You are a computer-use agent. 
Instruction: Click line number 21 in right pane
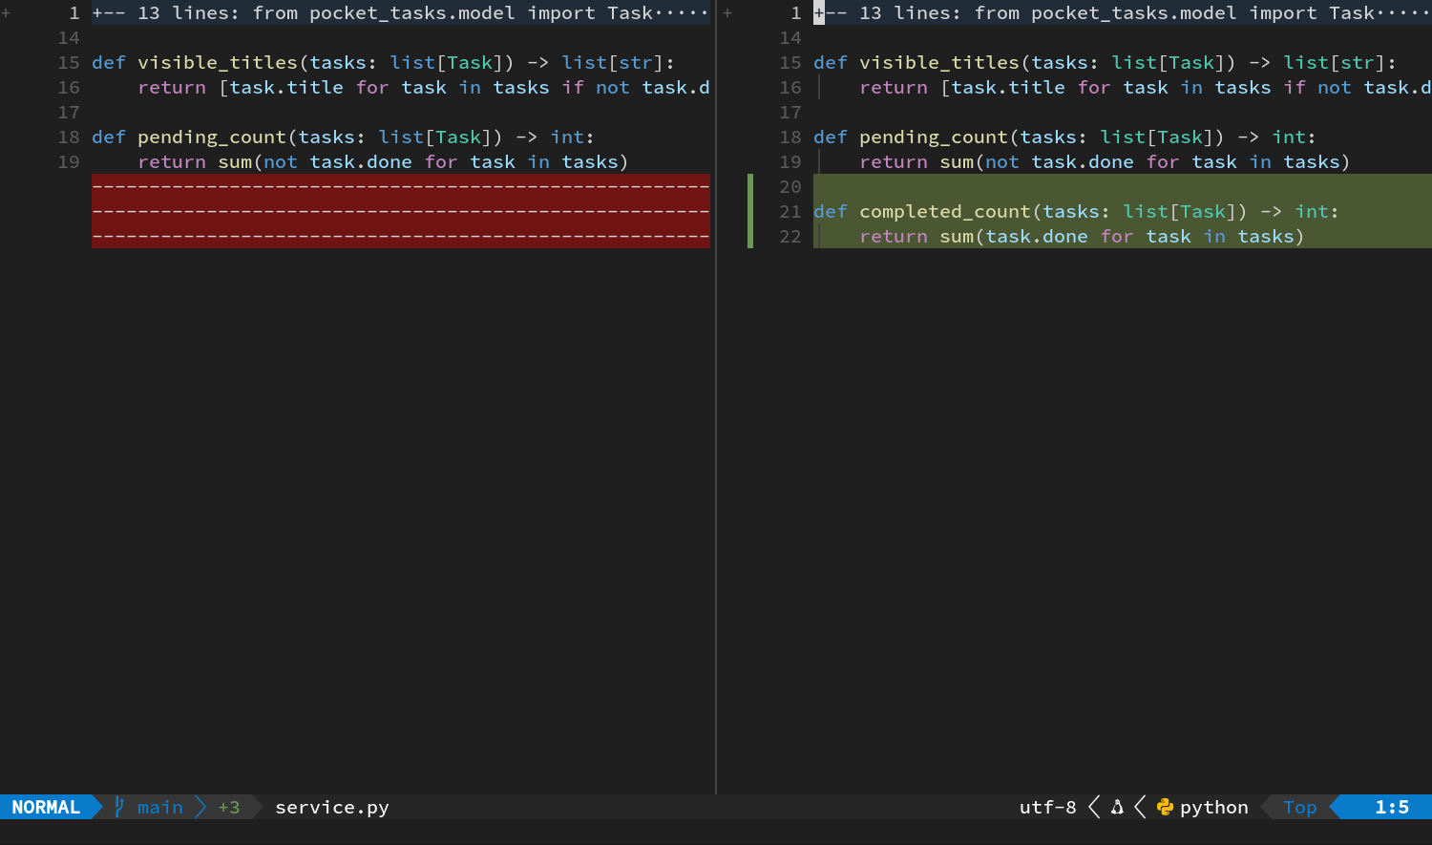point(790,212)
